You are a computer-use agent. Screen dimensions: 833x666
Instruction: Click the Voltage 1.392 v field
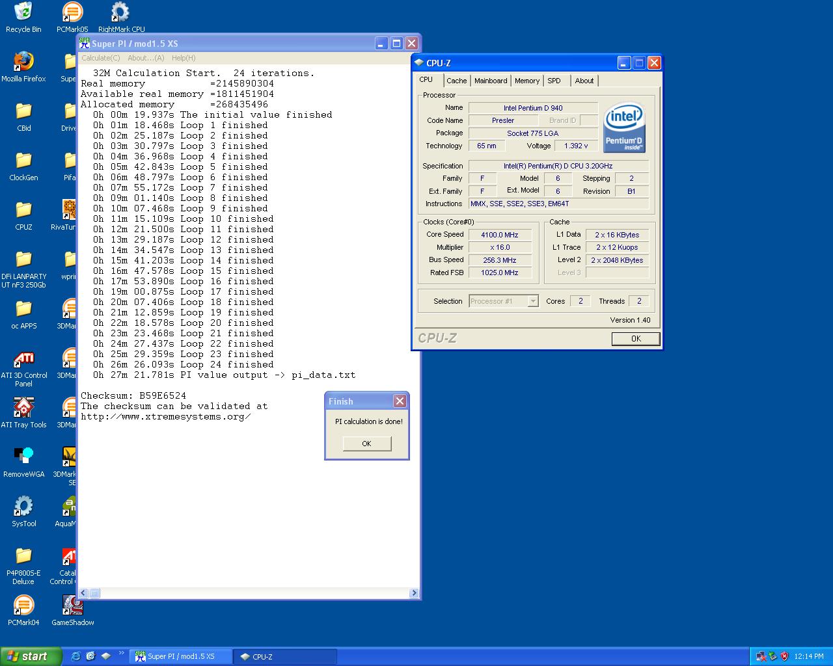(576, 146)
